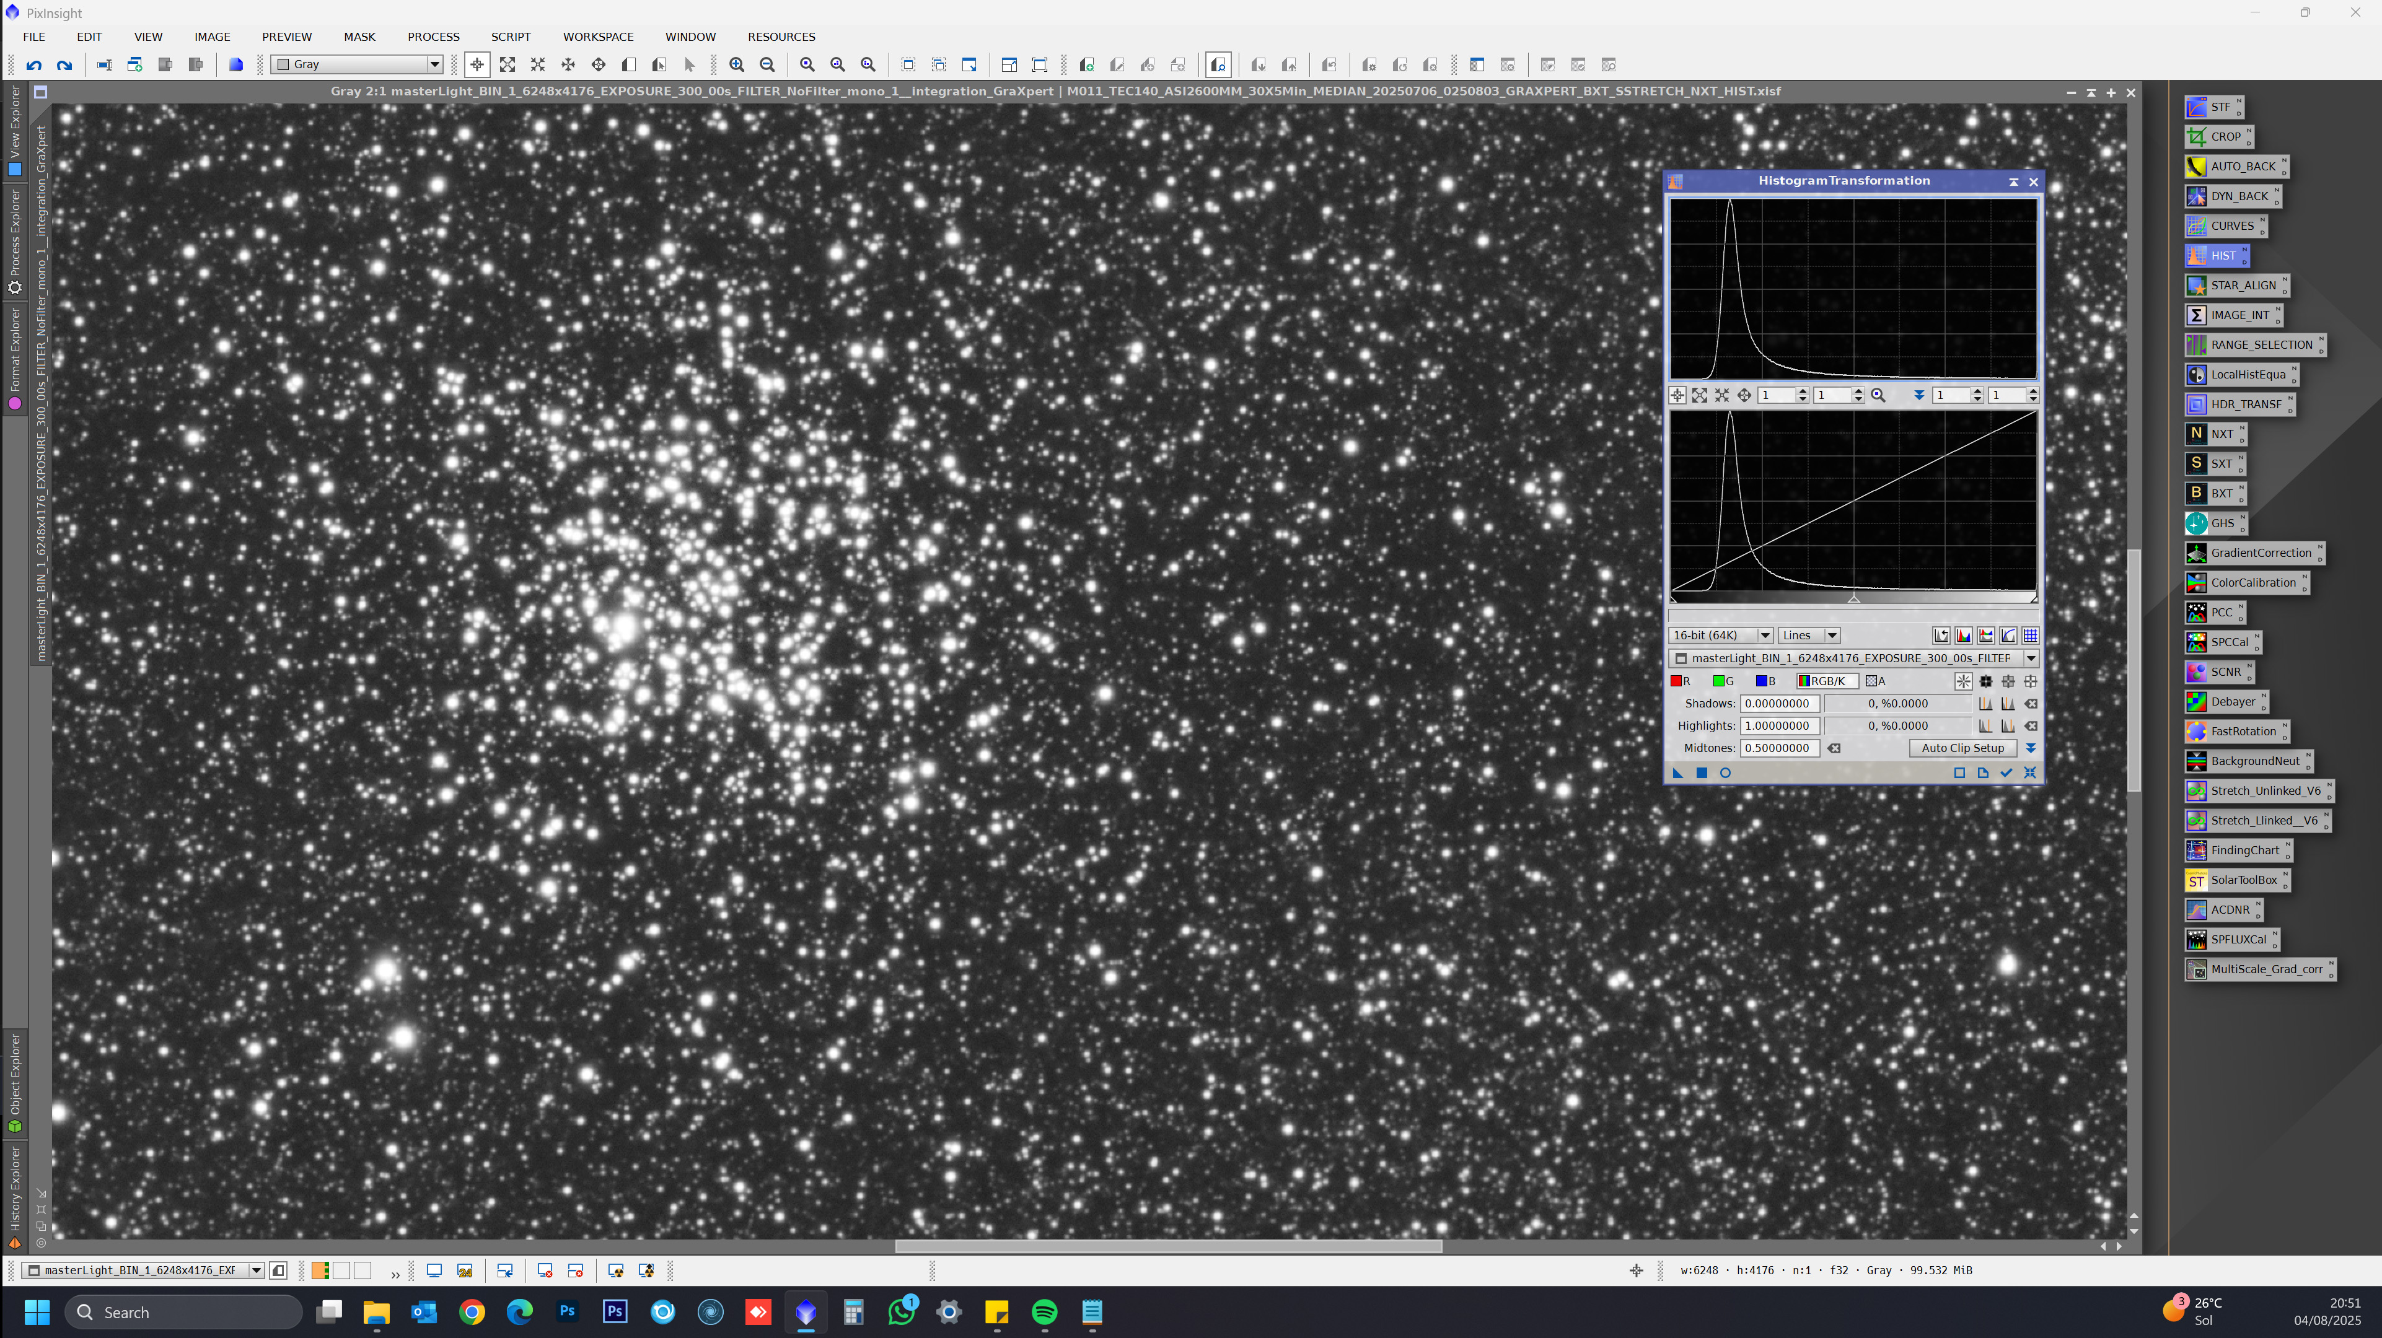
Task: Click reset midtones balance icon
Action: [x=1834, y=749]
